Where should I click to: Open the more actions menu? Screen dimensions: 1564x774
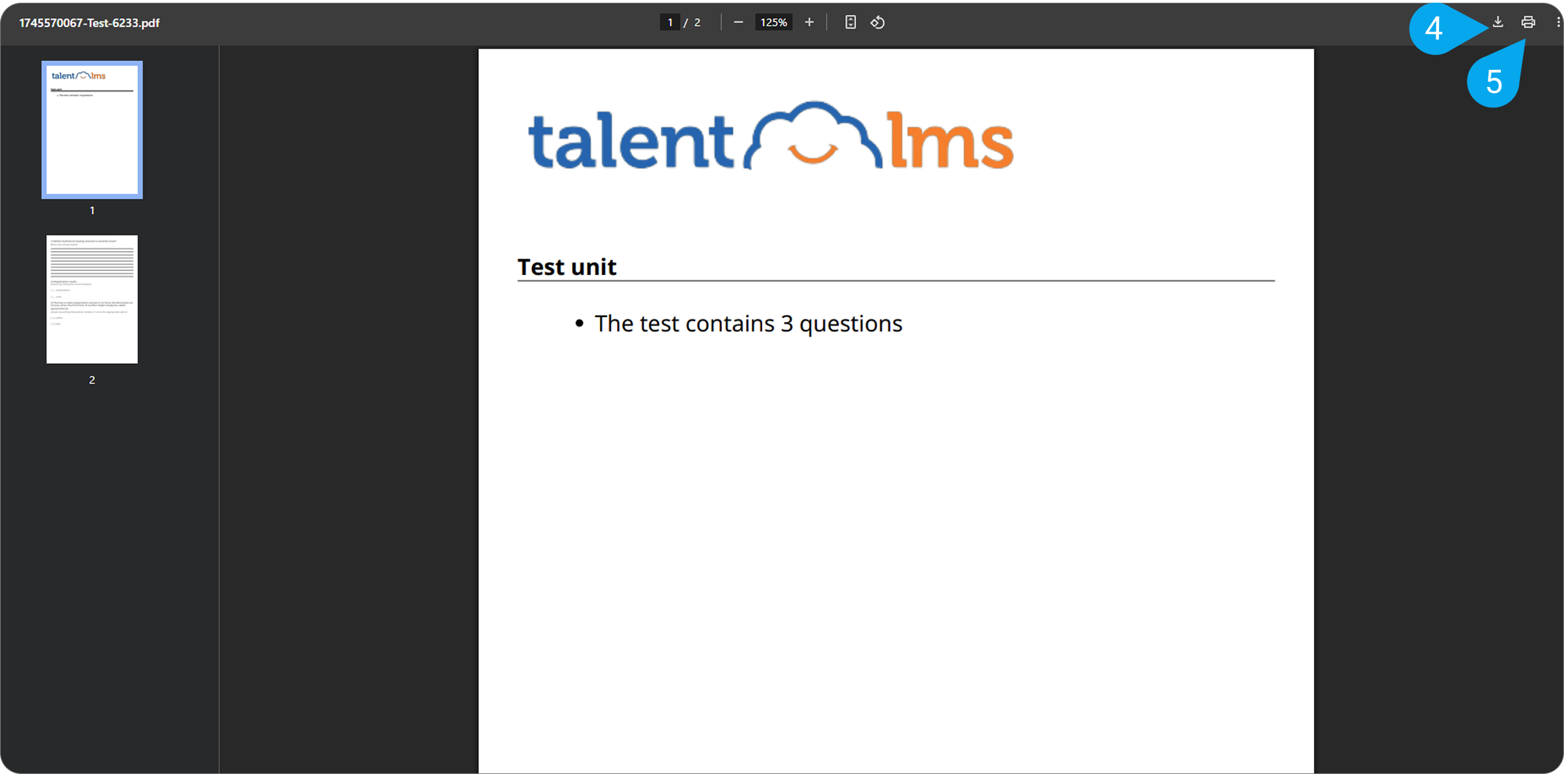tap(1558, 22)
